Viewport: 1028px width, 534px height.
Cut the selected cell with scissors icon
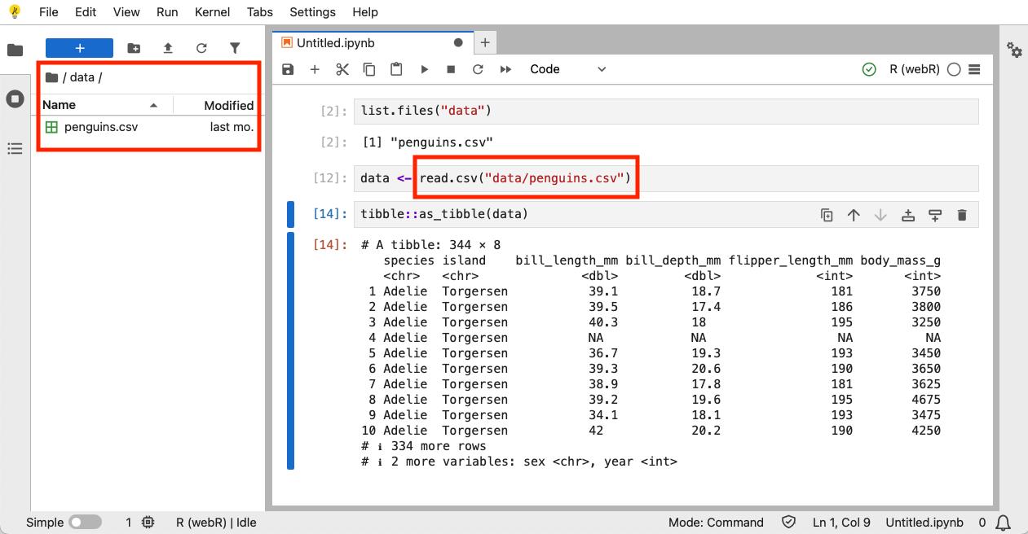[x=342, y=69]
